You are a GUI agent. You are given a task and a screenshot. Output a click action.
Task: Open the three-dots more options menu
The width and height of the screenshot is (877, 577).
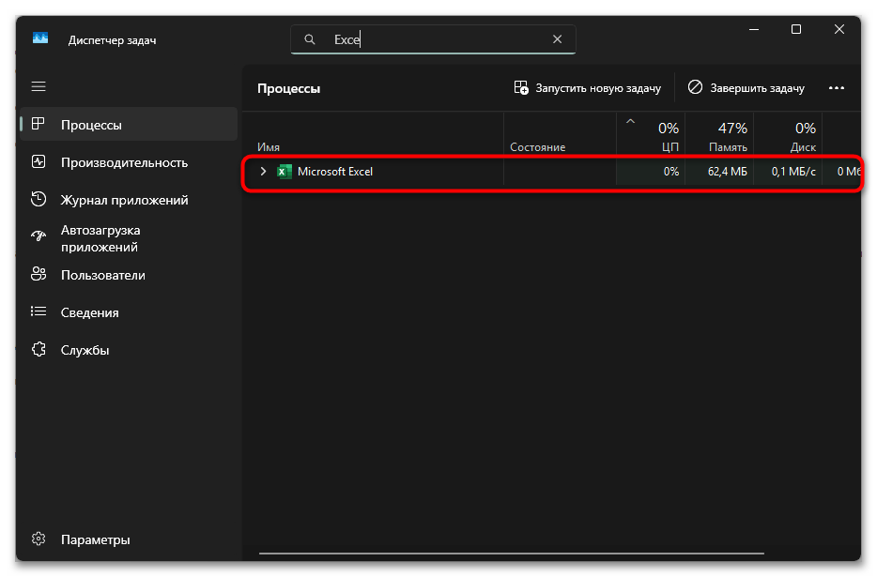[x=837, y=88]
